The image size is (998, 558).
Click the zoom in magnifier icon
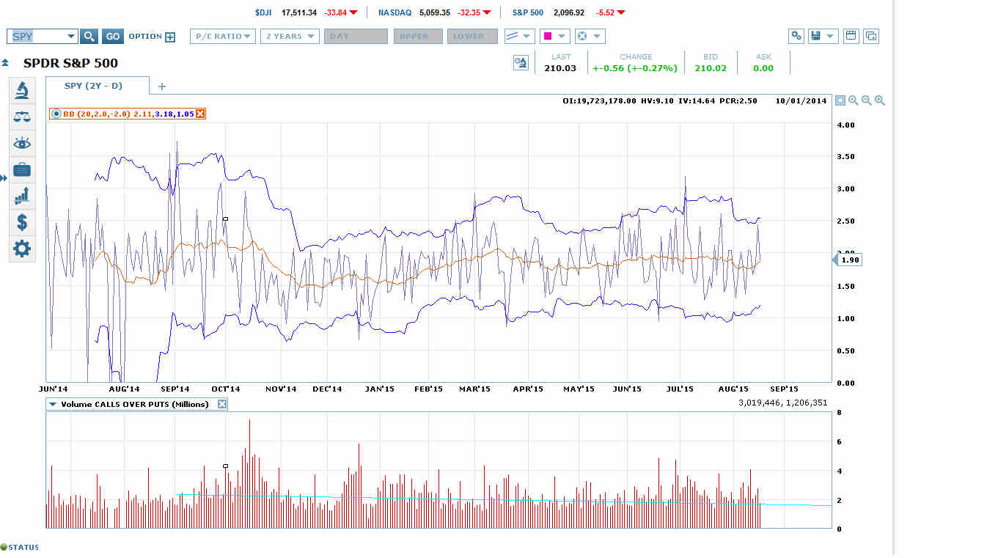coord(880,100)
